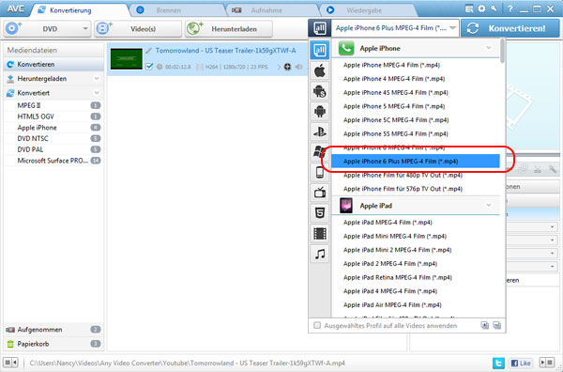Screen dimensions: 563x372
Task: Click the Twitter bird icon in status bar
Action: (x=498, y=363)
